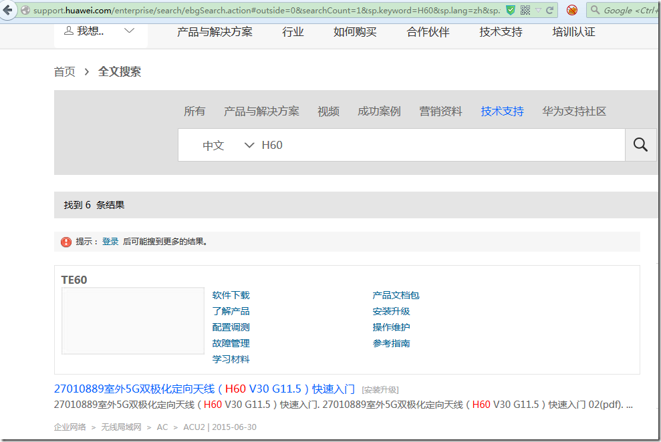Screen dimensions: 661x442
Task: Open the TE60 故障管理 link
Action: pyautogui.click(x=231, y=343)
